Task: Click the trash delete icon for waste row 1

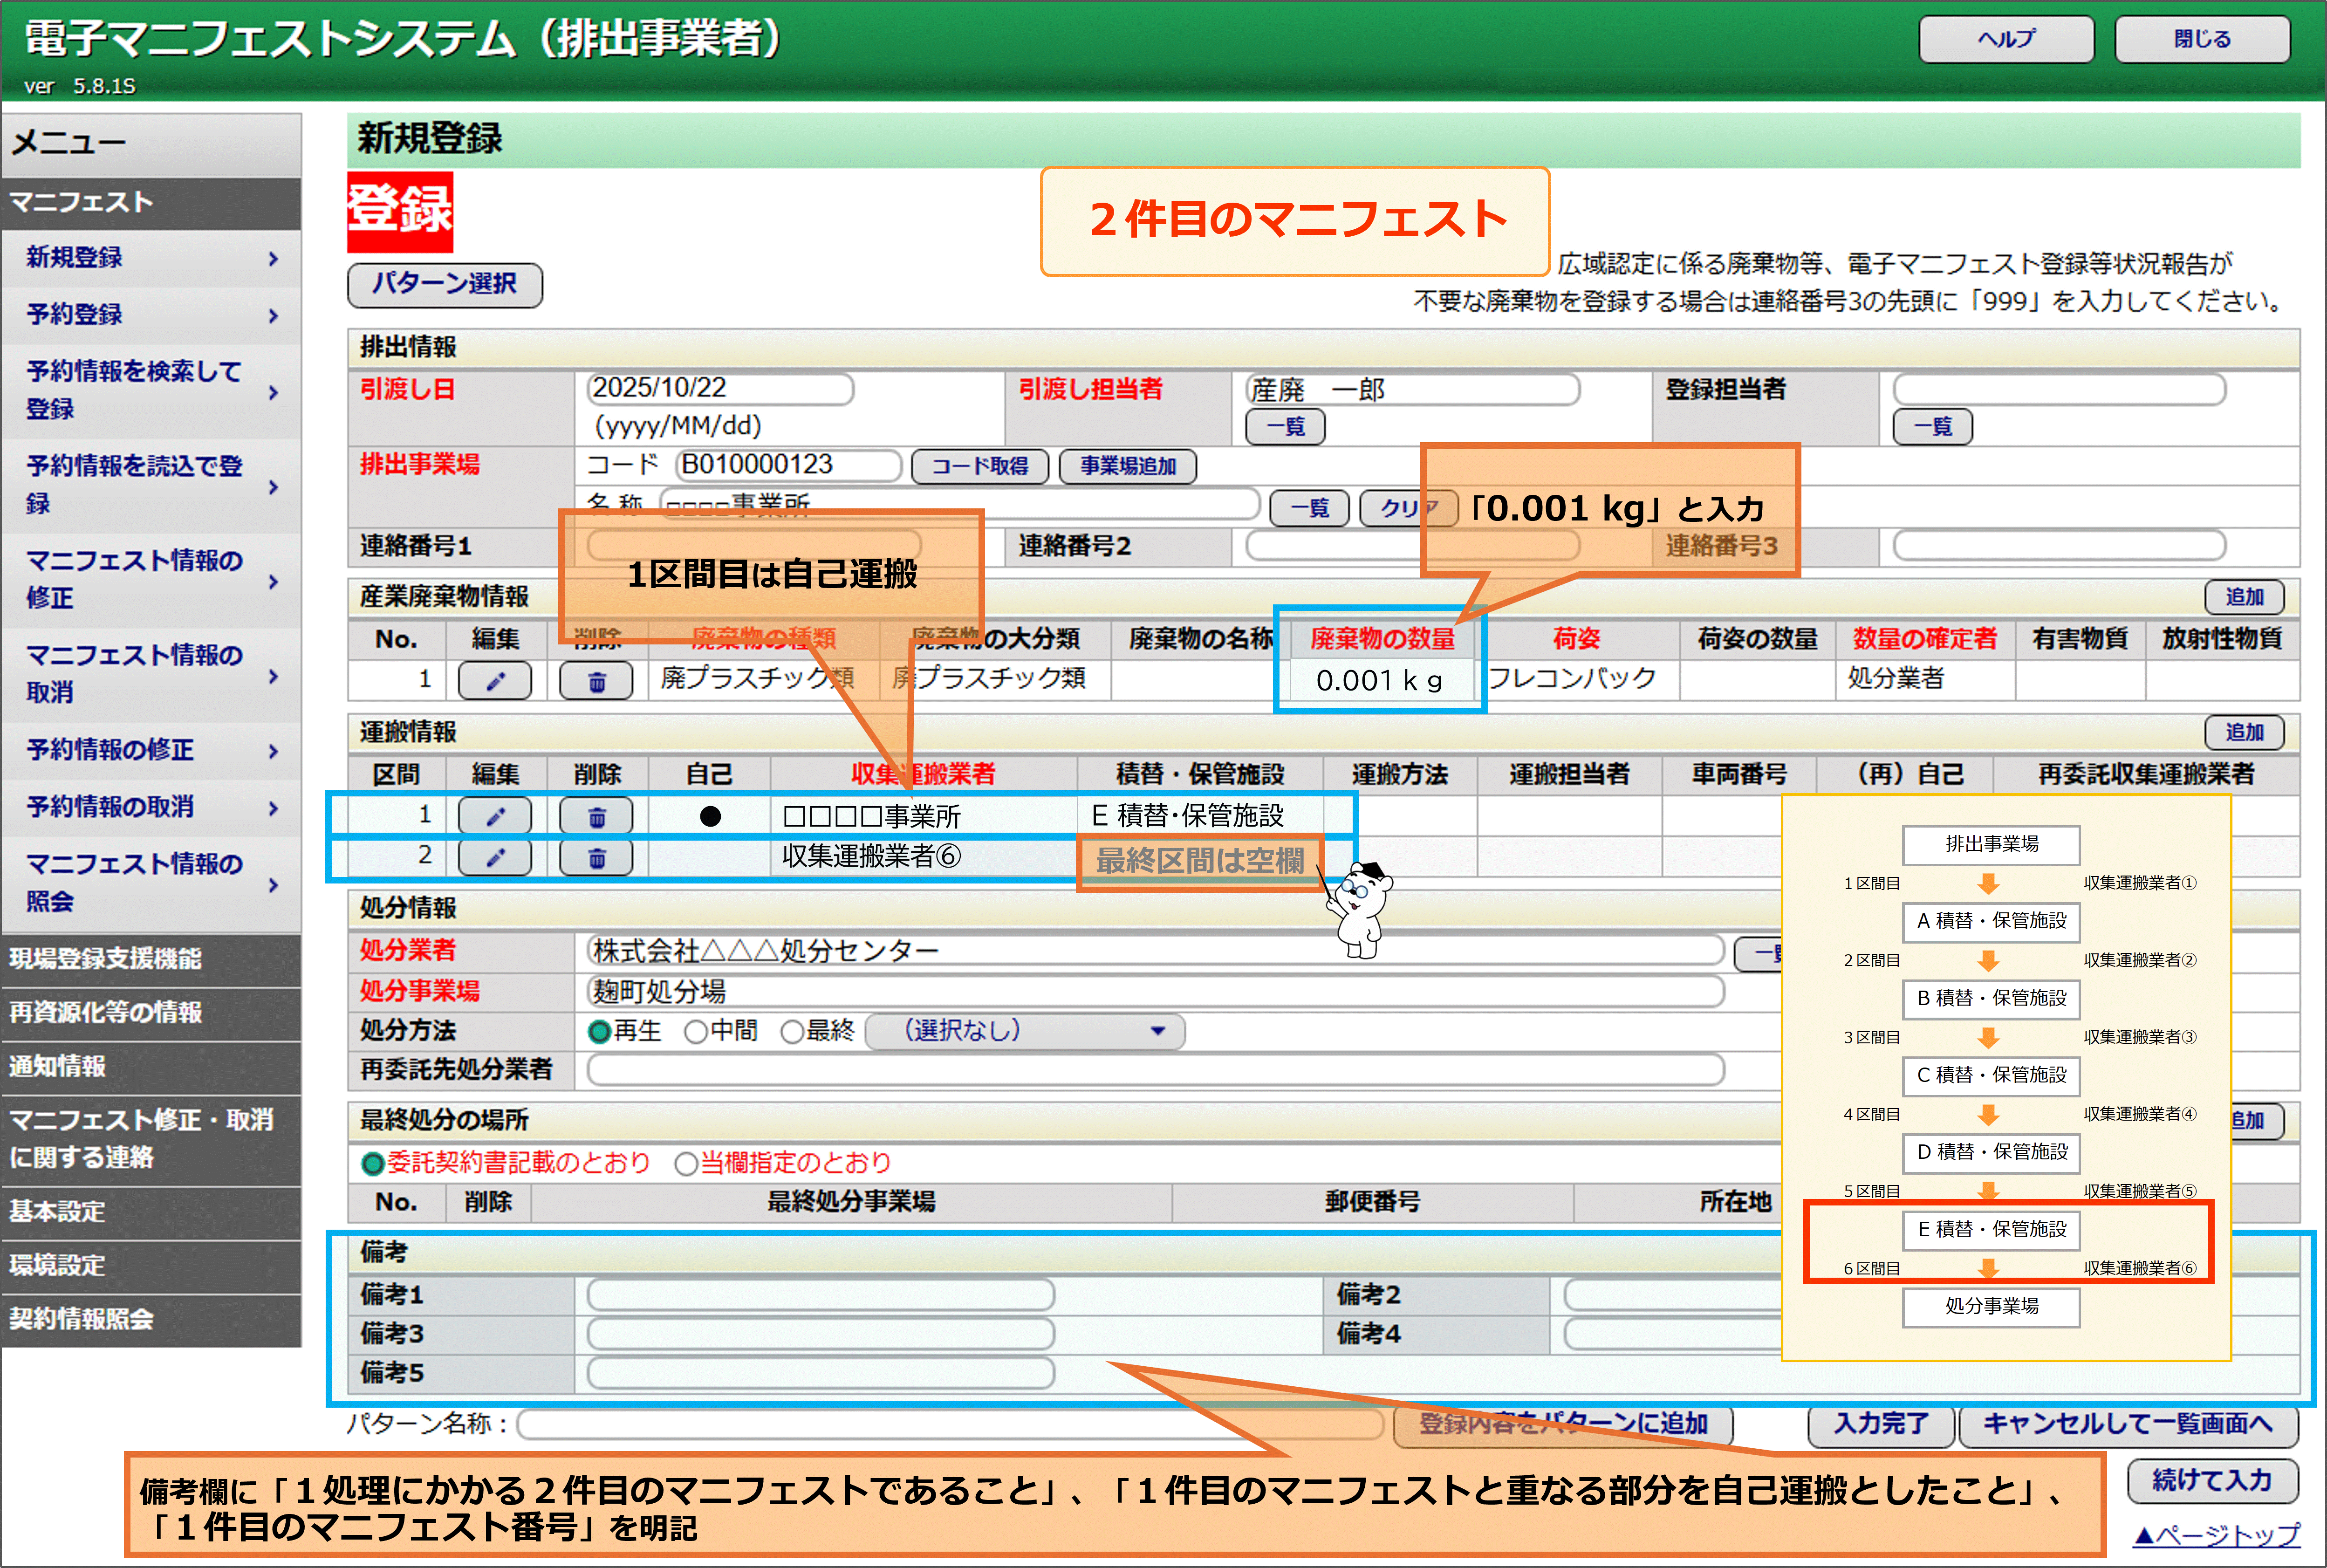Action: coord(596,681)
